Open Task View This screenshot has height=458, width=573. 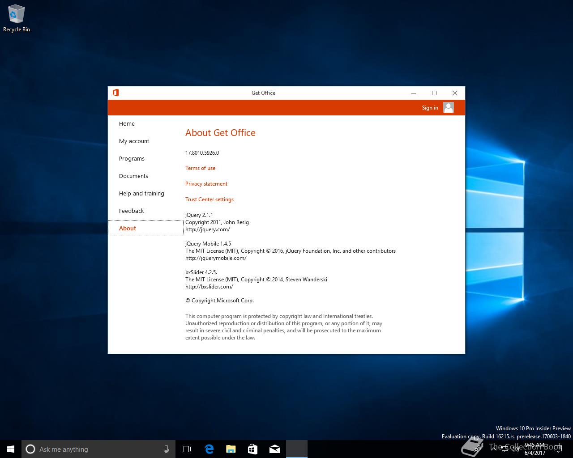pos(186,449)
